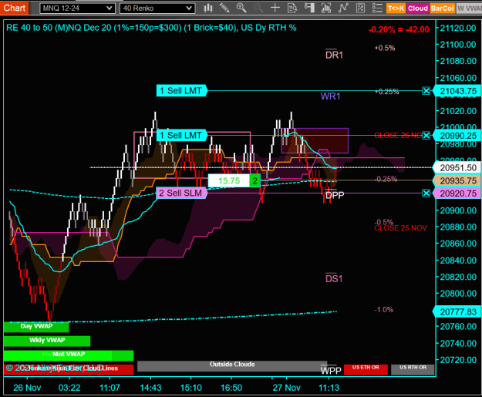The height and width of the screenshot is (397, 482).
Task: Cancel the Sell LMT order at 20990.25
Action: tap(426, 135)
